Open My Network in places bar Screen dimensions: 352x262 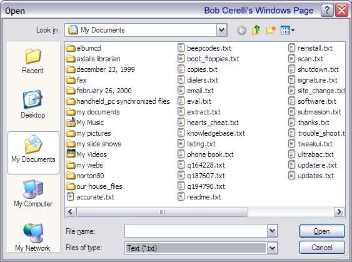click(33, 238)
